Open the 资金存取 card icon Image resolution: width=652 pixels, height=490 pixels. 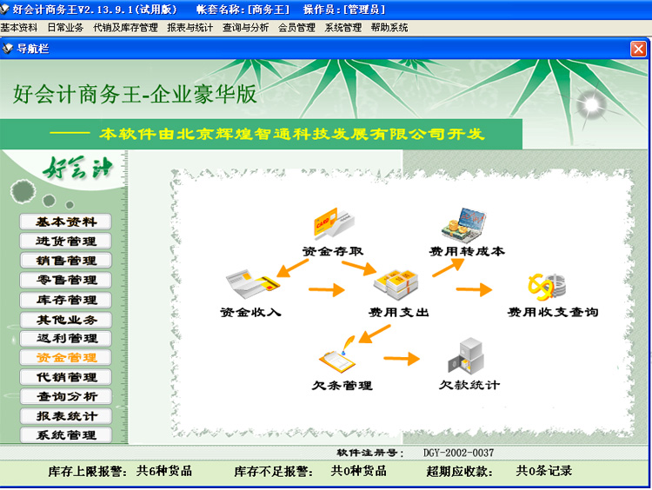click(334, 223)
